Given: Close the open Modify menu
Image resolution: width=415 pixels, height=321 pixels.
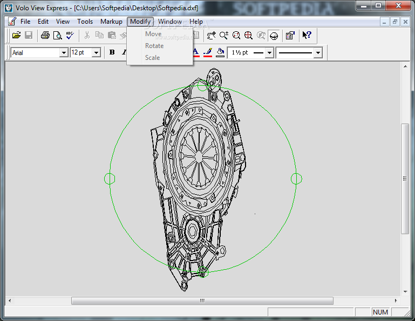Looking at the screenshot, I should click(x=140, y=22).
